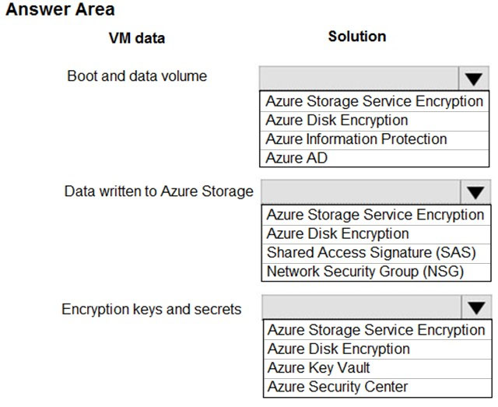This screenshot has width=498, height=407.
Task: Click the empty Boot and data volume selection field
Action: click(359, 79)
